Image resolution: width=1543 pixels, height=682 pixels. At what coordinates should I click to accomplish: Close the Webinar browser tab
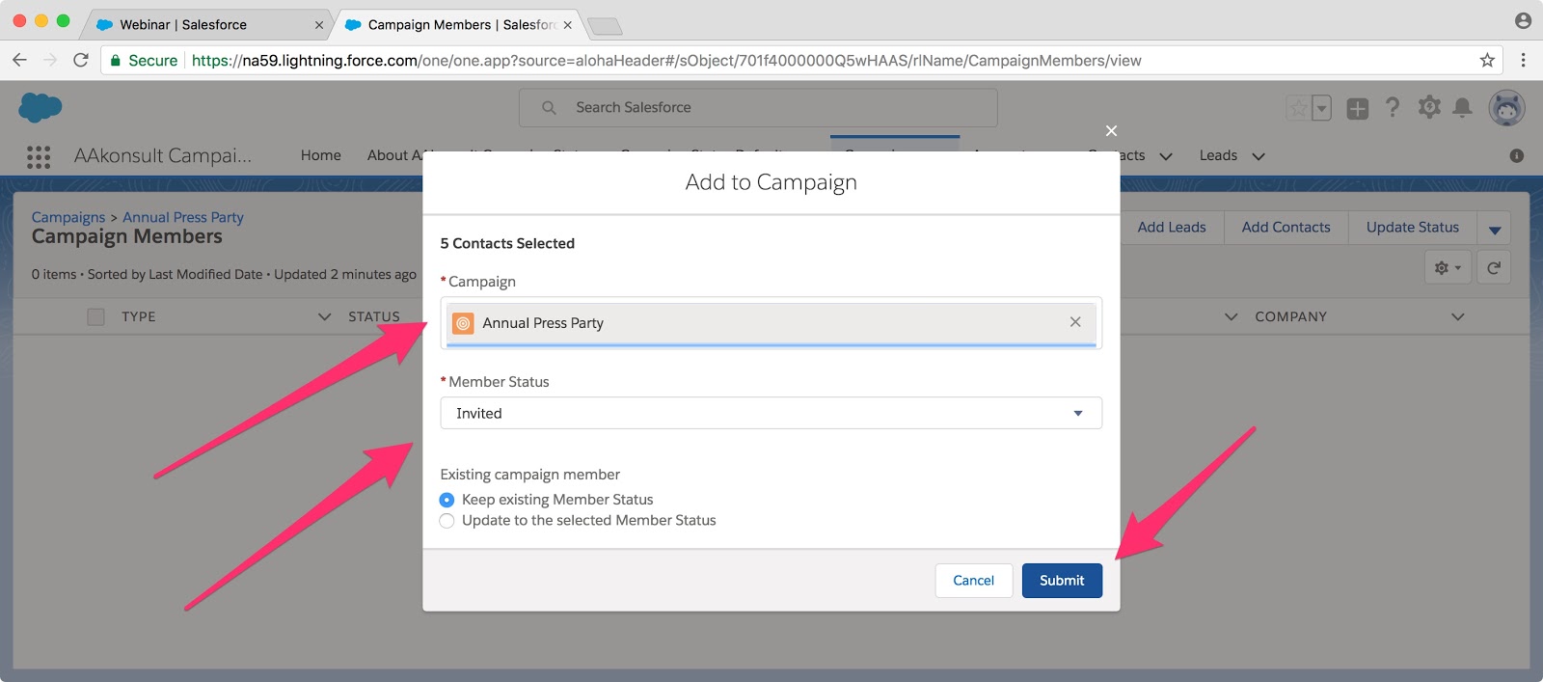(319, 25)
